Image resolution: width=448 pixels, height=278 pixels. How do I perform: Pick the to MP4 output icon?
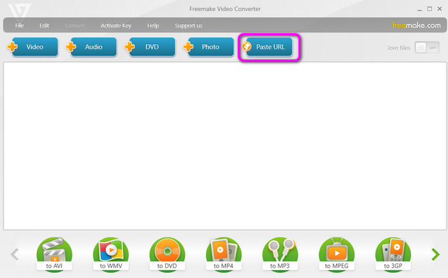pyautogui.click(x=224, y=254)
